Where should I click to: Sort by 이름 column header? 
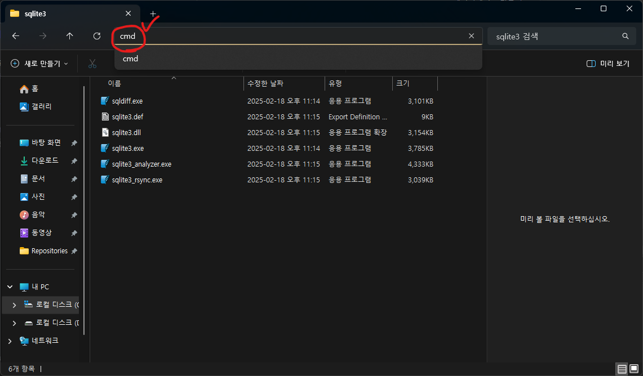pyautogui.click(x=114, y=83)
